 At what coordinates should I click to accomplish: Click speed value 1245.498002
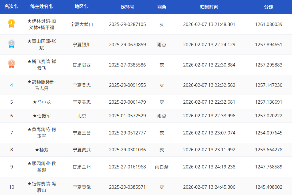[x=269, y=187]
